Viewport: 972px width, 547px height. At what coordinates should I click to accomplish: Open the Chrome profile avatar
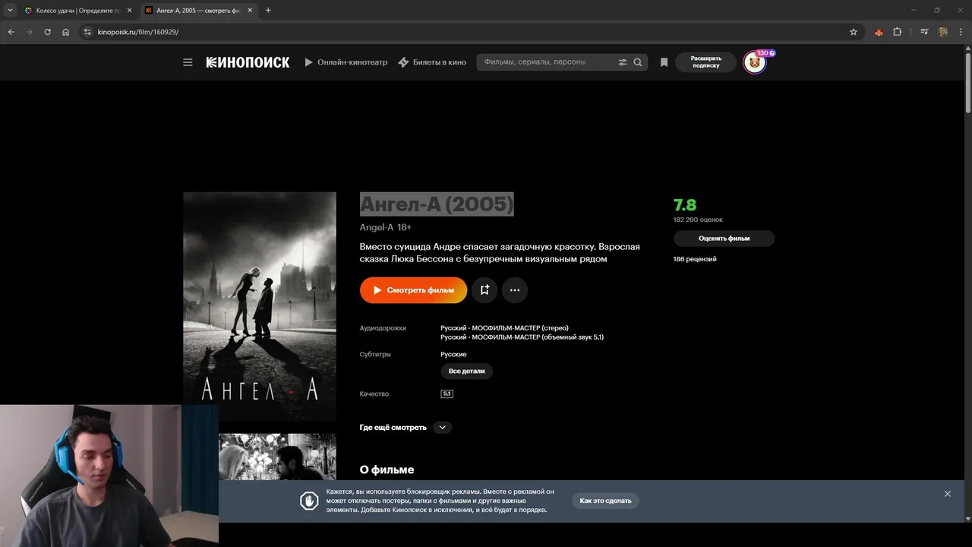click(942, 32)
